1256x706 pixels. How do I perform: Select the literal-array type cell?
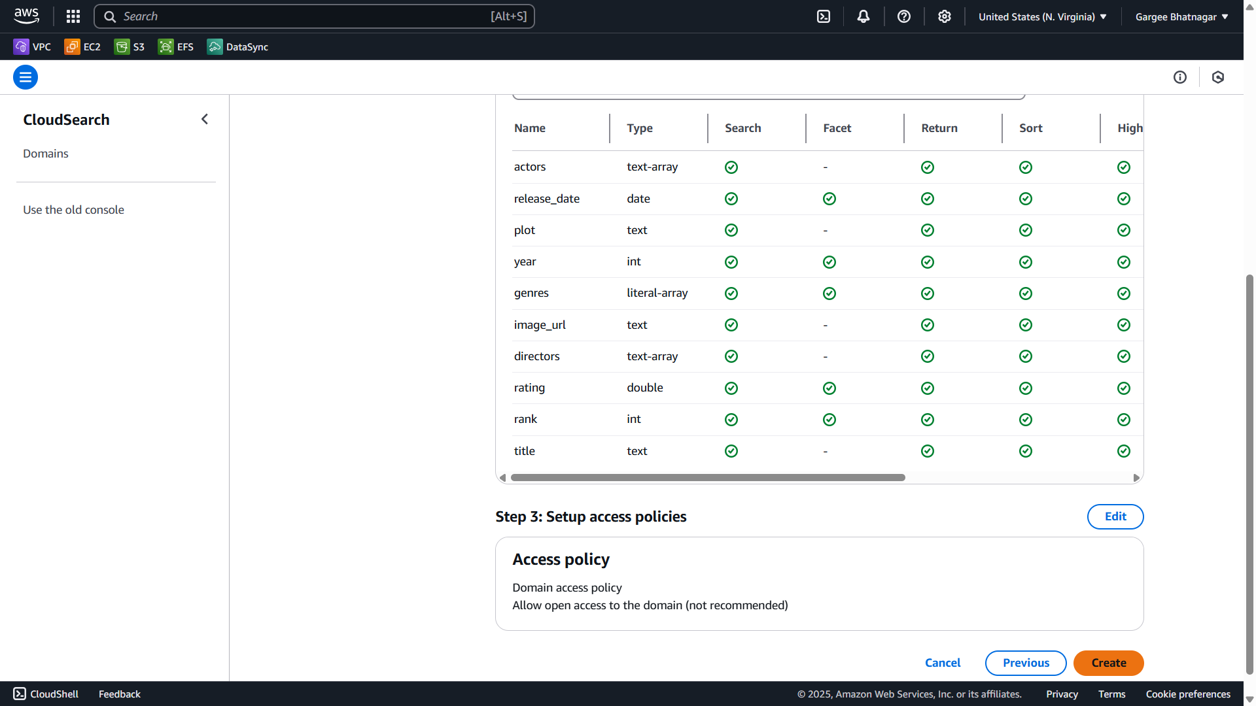[x=657, y=294]
